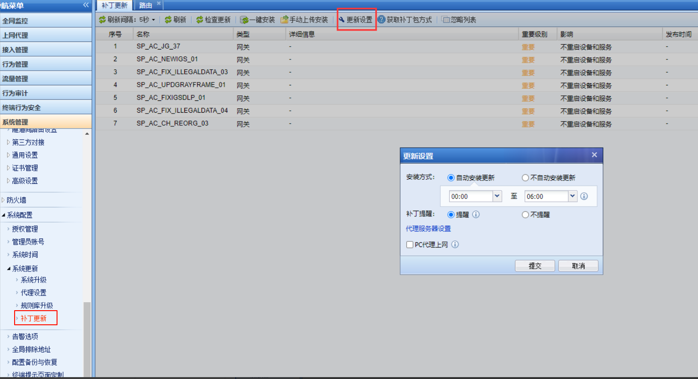Select 规则库升级 in the navigation tree
Viewport: 698px width, 379px height.
click(37, 305)
